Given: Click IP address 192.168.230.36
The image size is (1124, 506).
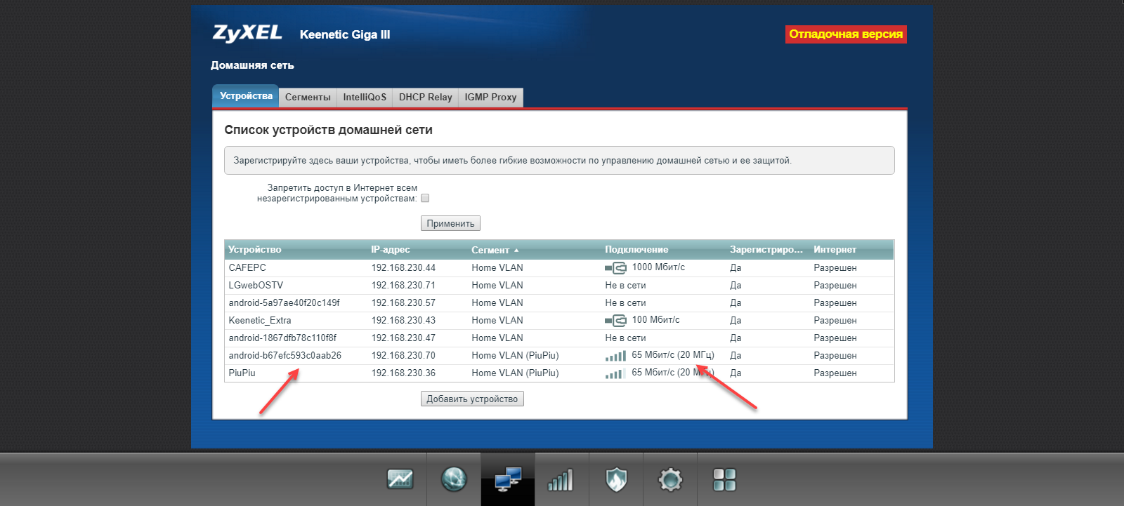Looking at the screenshot, I should point(403,373).
